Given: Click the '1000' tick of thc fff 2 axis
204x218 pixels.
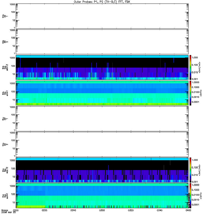Looking at the screenshot, I should point(12,133).
